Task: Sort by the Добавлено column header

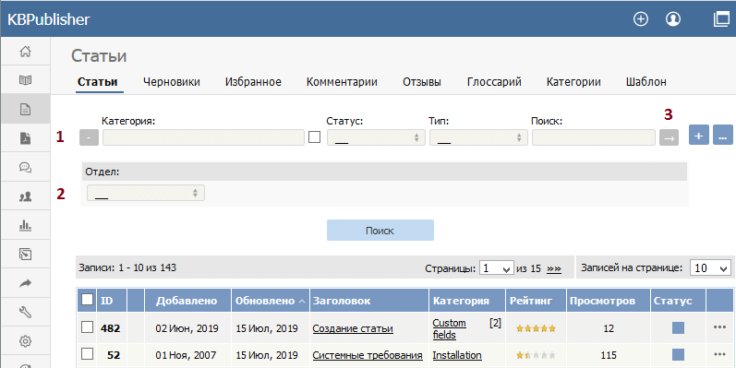Action: (x=187, y=301)
